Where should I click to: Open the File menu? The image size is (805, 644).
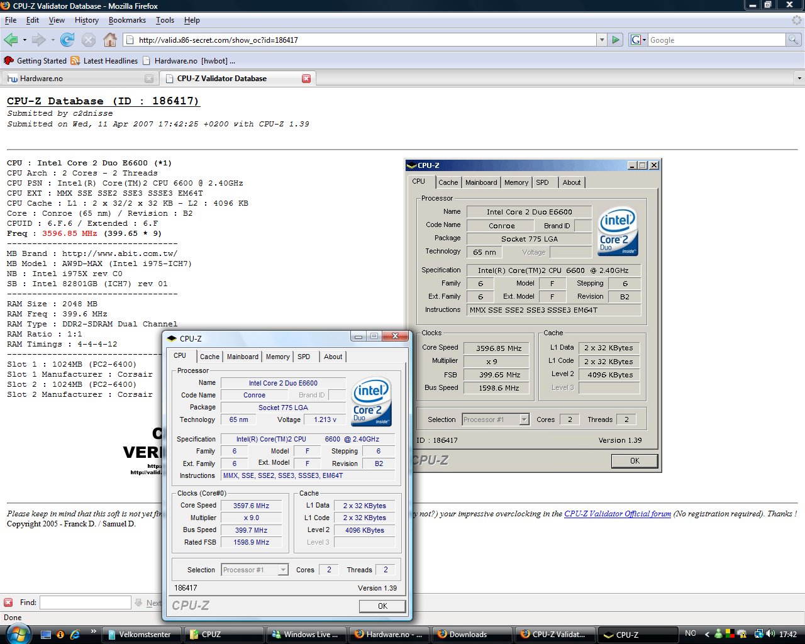click(11, 20)
